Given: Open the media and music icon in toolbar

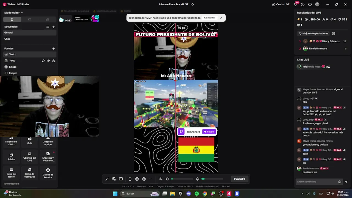Looking at the screenshot, I should (114, 179).
